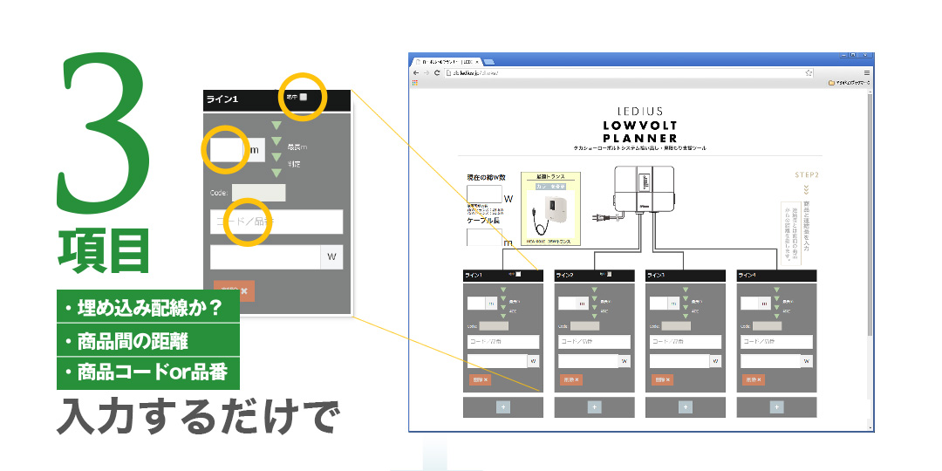Click the ライン4 header bar

(x=776, y=275)
